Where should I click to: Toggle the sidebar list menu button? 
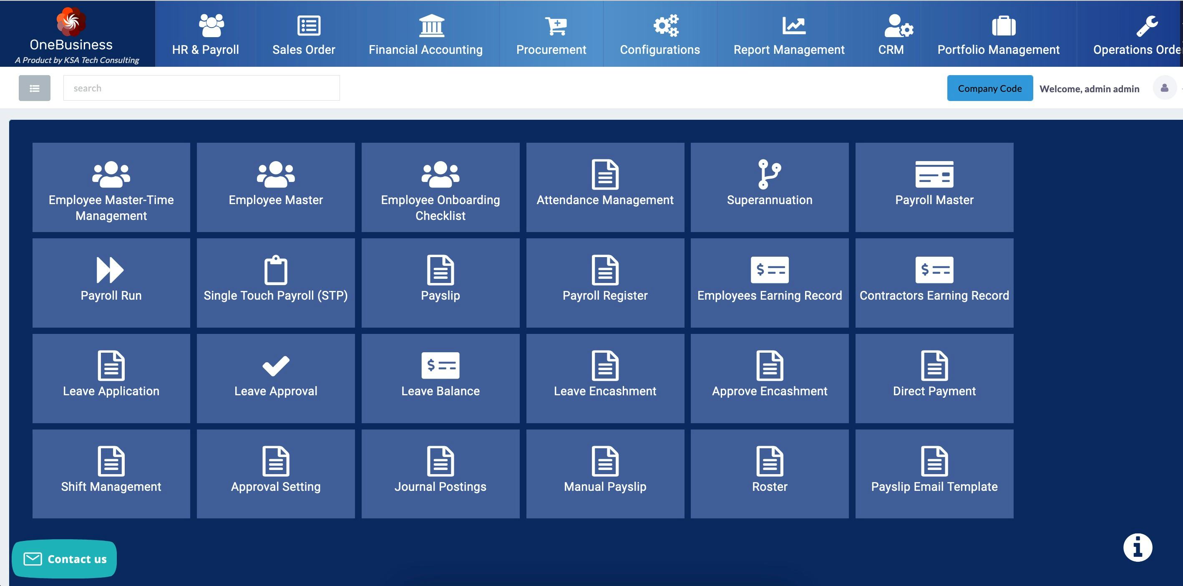click(x=35, y=88)
